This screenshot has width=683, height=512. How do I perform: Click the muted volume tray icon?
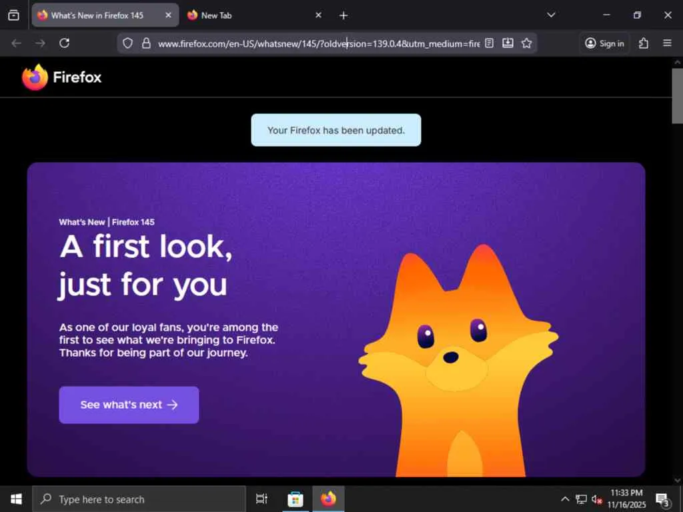(x=596, y=499)
